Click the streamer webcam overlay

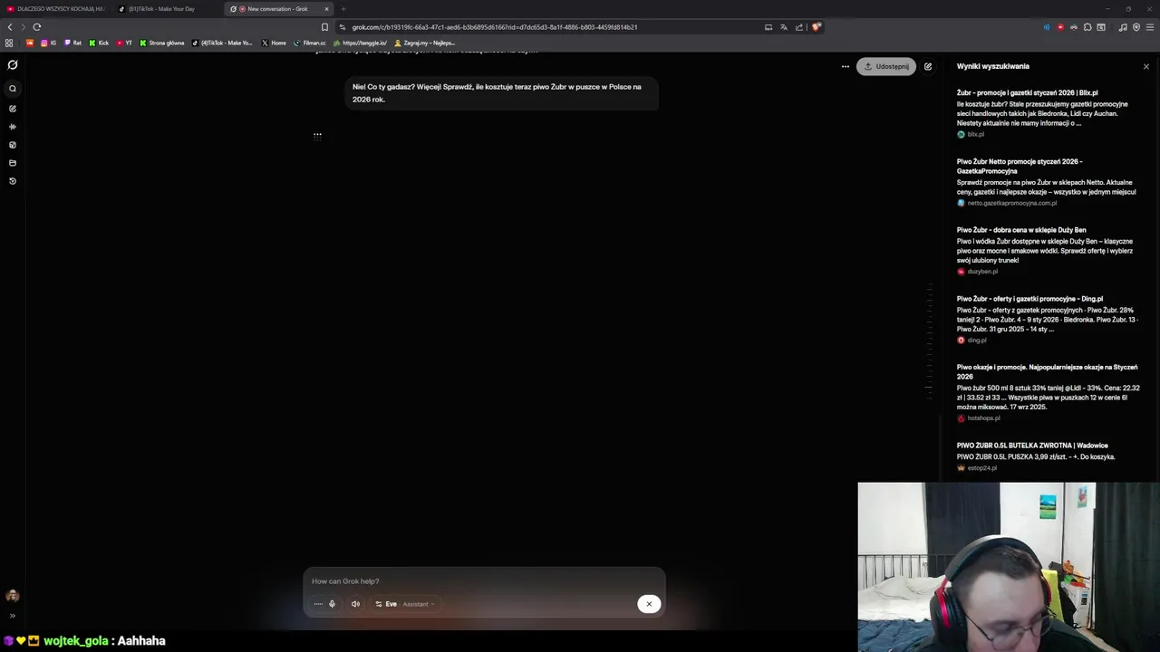point(1009,567)
